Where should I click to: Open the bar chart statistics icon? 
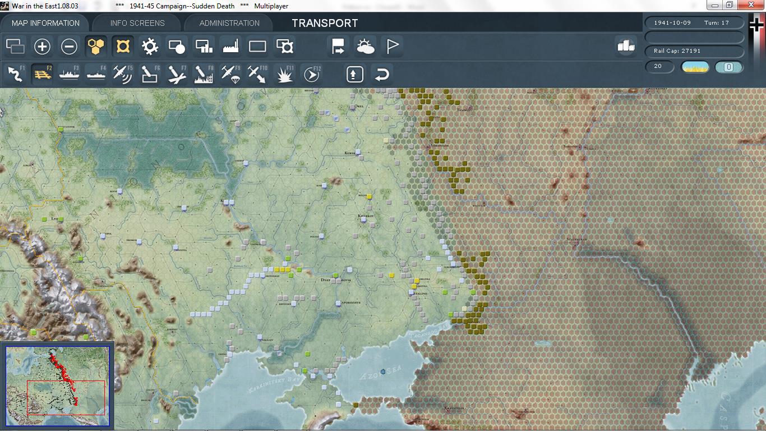pyautogui.click(x=625, y=46)
